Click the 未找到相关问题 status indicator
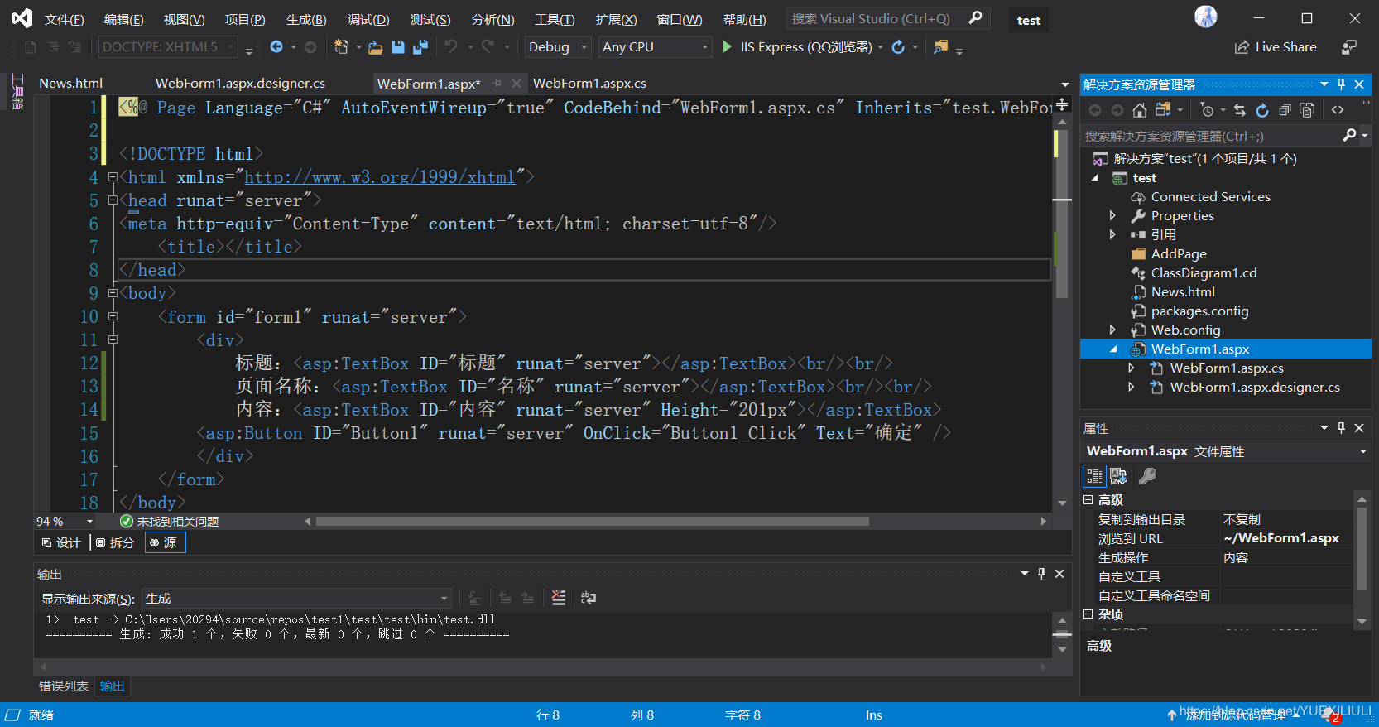Viewport: 1379px width, 727px height. pyautogui.click(x=170, y=522)
